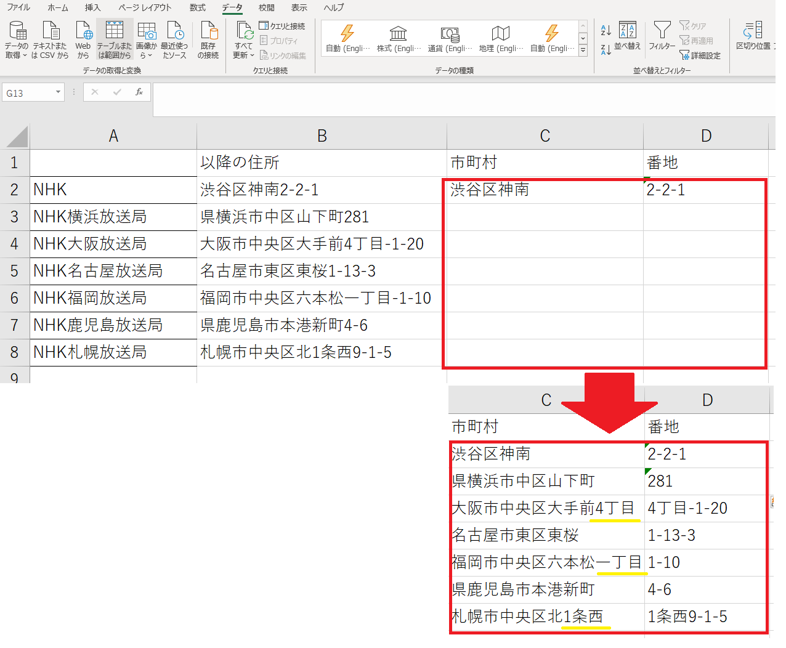786x648 pixels.
Task: Switch to the 数式 (Formulas) tab
Action: (198, 7)
